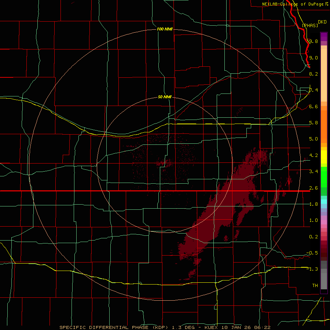
Task: Click the bright green color bar segment
Action: [x=324, y=177]
